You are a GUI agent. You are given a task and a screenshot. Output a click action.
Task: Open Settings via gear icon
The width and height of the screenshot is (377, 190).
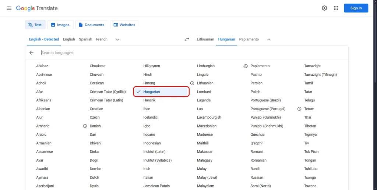(x=324, y=8)
